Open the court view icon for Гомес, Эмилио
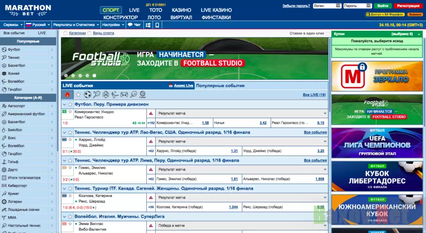This screenshot has height=233, width=426. [x=64, y=168]
